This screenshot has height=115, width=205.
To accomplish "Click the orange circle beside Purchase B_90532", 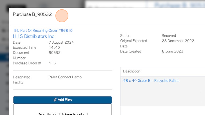I will pyautogui.click(x=62, y=16).
